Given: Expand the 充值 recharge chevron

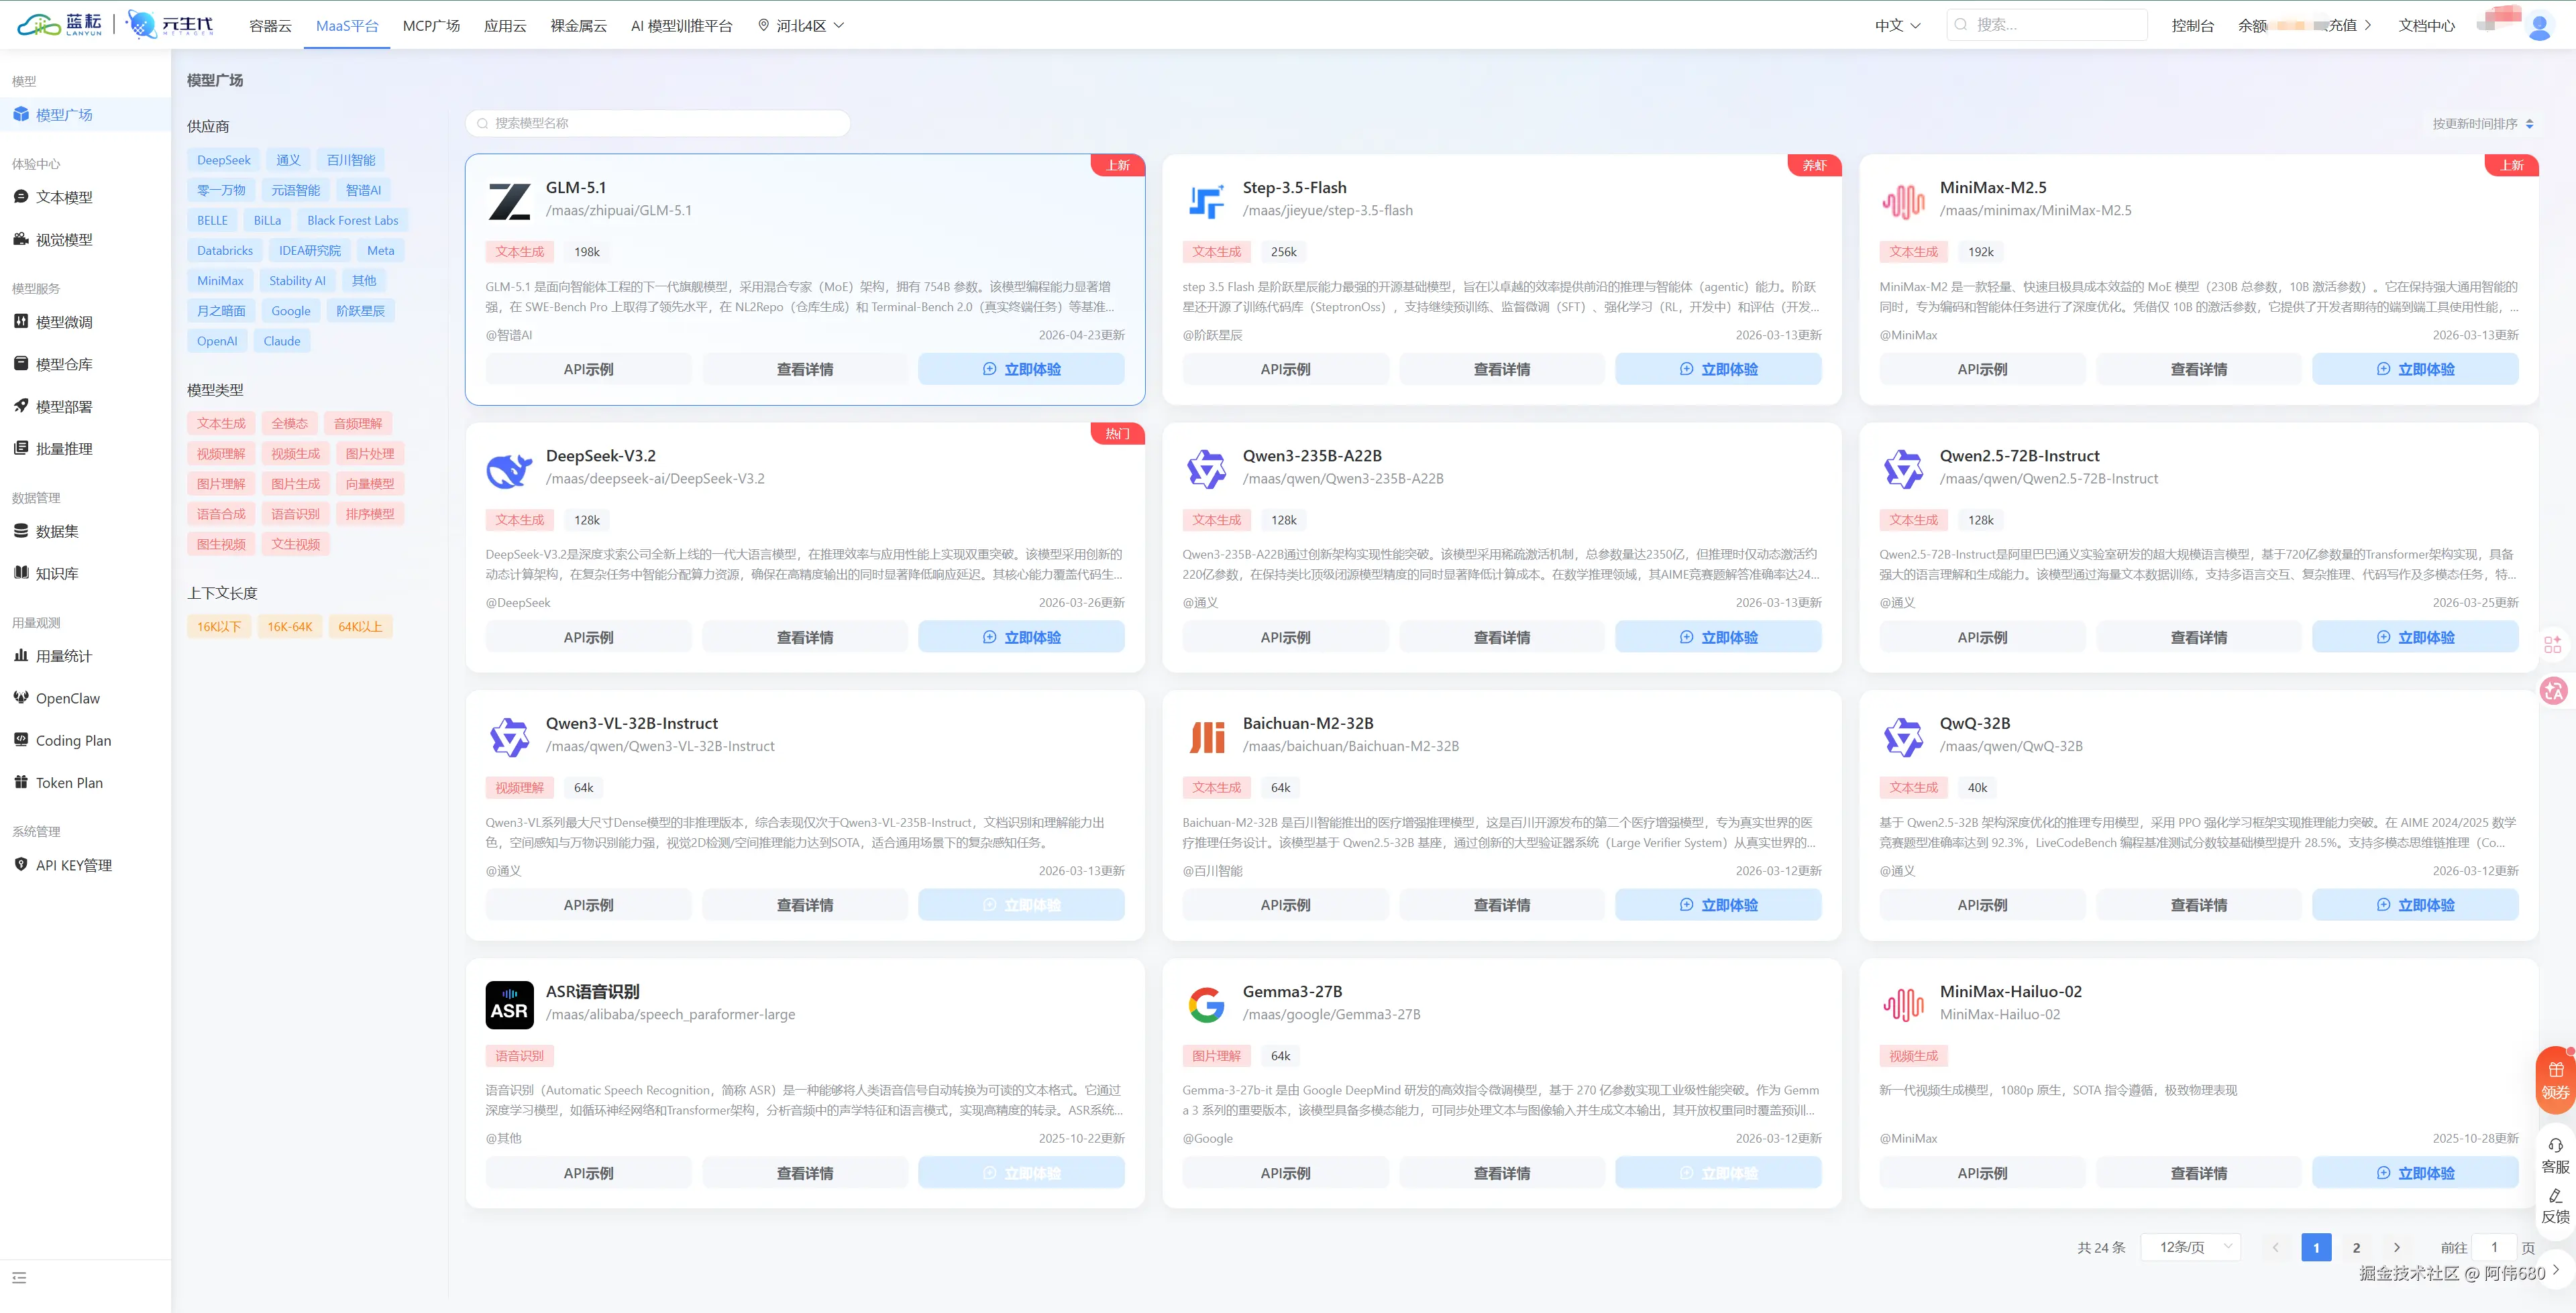Looking at the screenshot, I should (x=2367, y=26).
